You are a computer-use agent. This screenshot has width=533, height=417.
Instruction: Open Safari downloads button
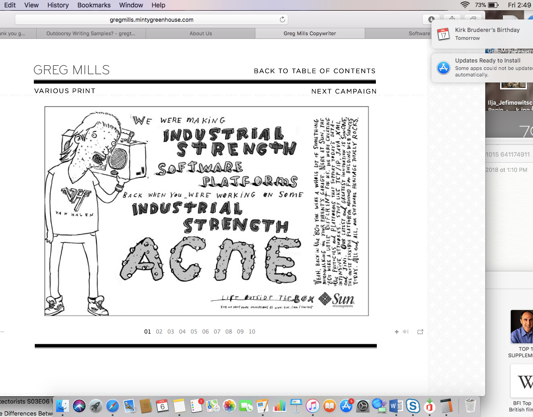coord(431,19)
